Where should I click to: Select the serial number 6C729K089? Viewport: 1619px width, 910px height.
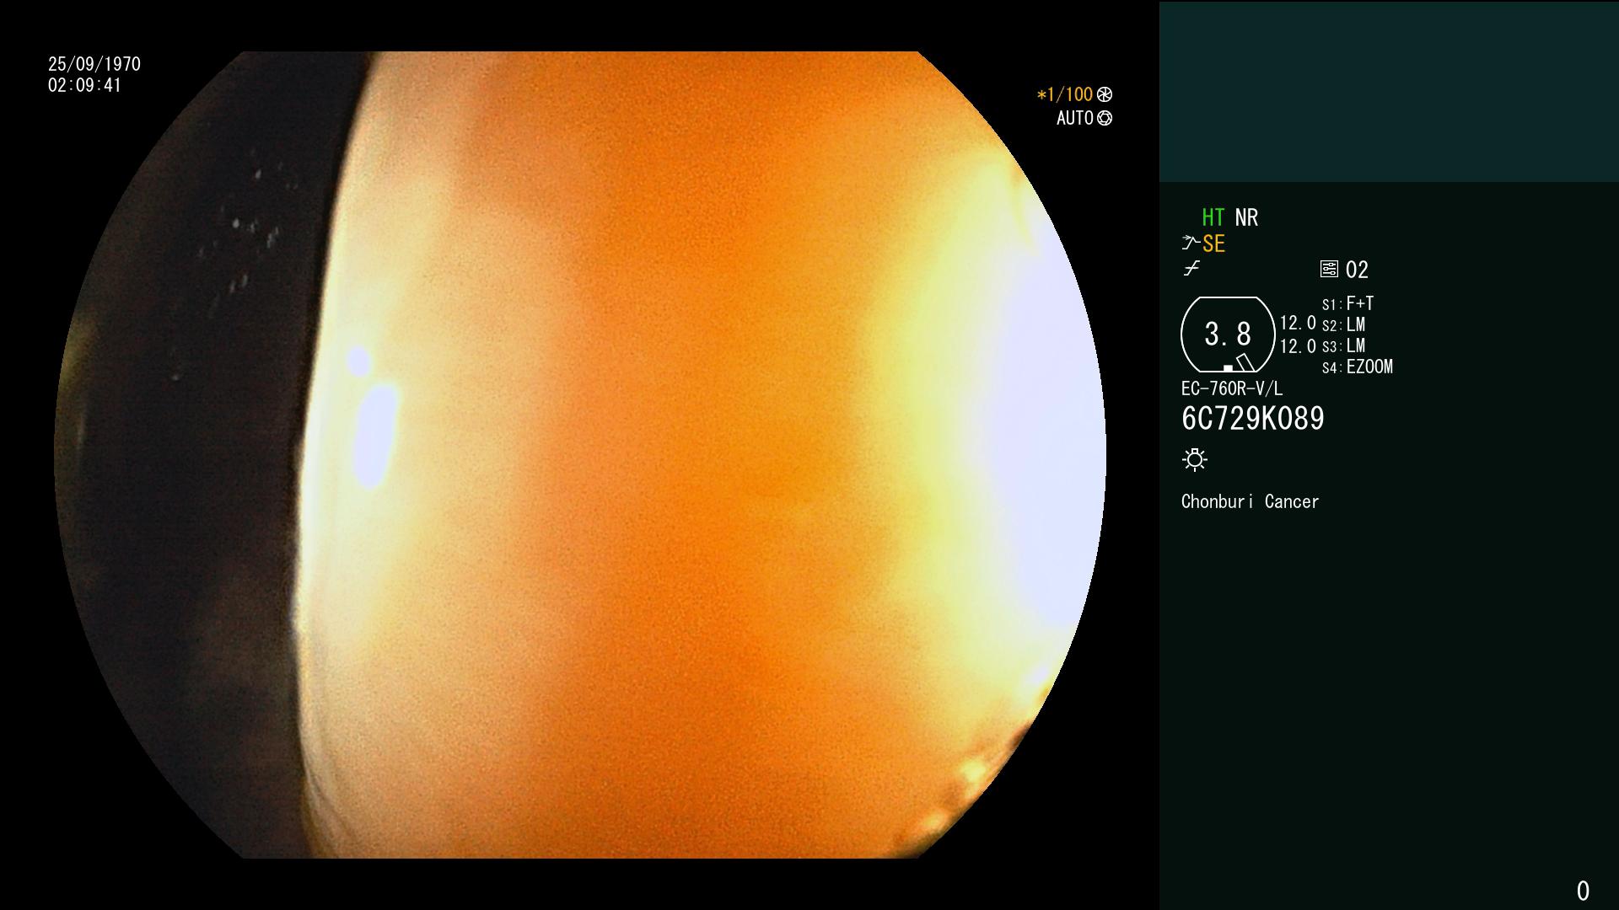click(1253, 419)
